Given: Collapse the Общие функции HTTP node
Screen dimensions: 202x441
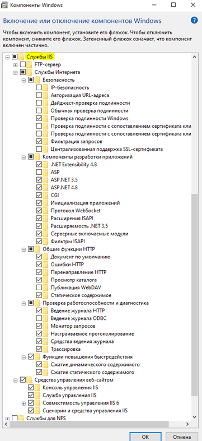Looking at the screenshot, I should (x=24, y=249).
